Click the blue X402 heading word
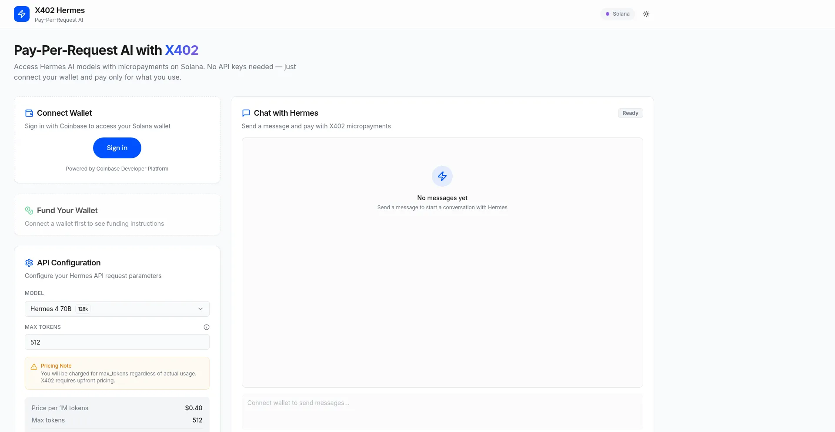 182,50
